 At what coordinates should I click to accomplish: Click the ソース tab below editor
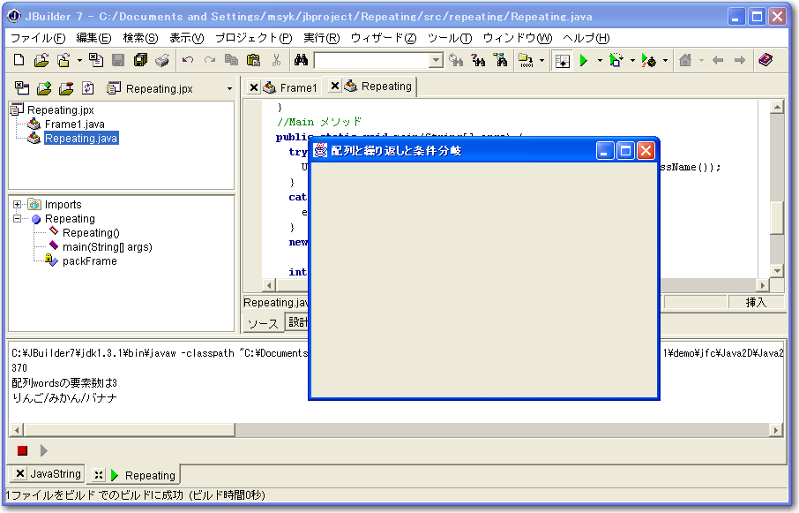[x=262, y=323]
